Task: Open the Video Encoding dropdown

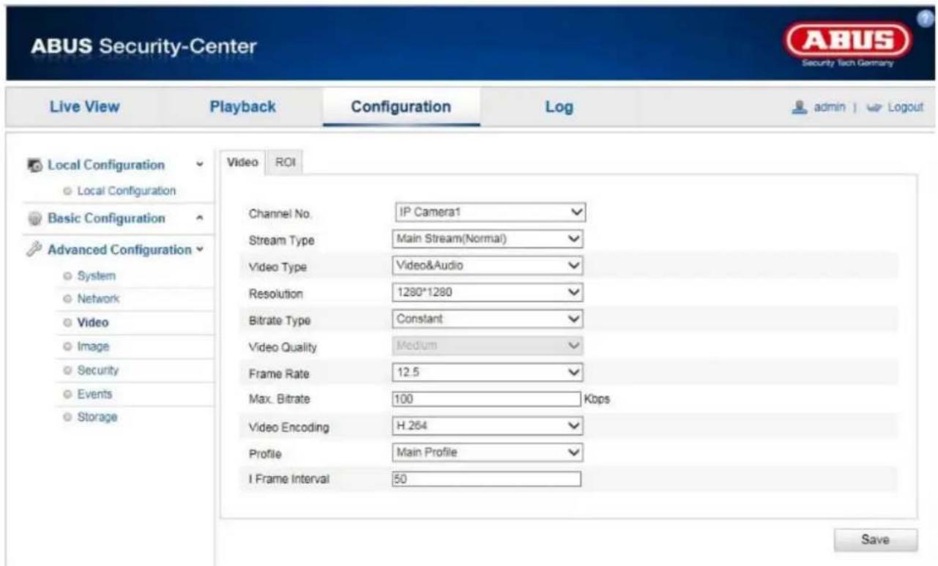Action: coord(488,426)
